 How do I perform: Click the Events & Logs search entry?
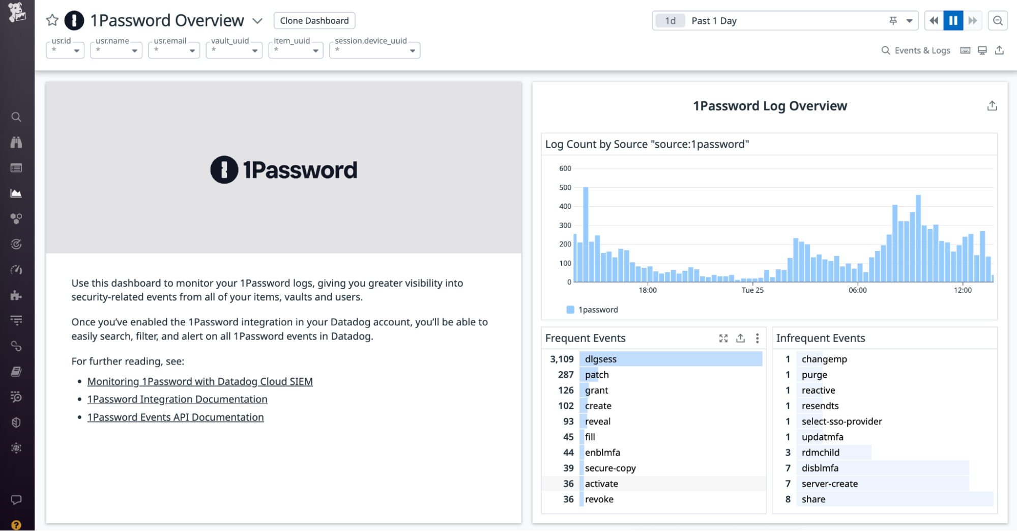tap(916, 50)
